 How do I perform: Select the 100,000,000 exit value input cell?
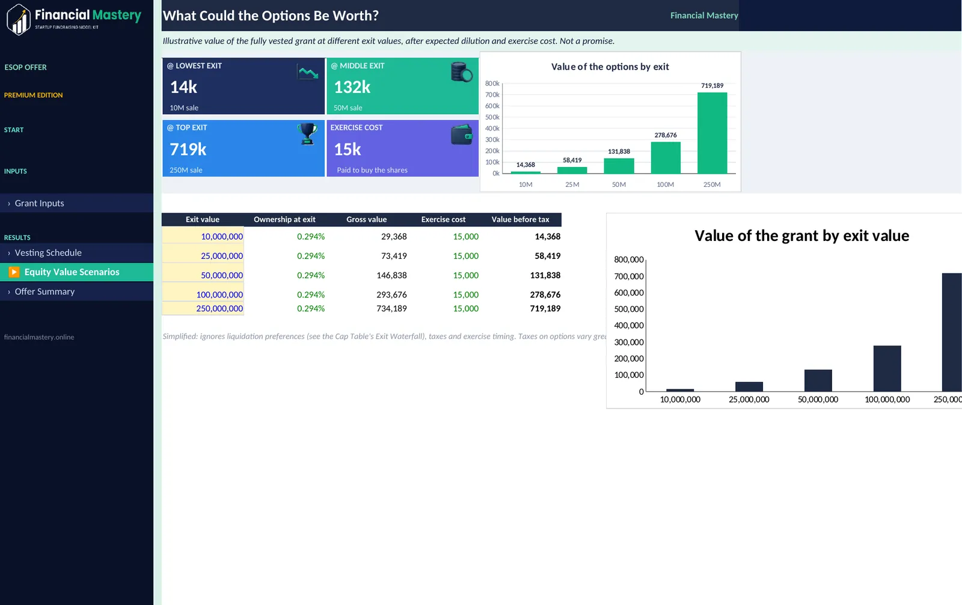203,293
